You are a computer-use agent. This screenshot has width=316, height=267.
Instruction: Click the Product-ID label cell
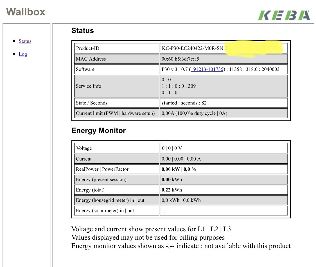coord(87,48)
